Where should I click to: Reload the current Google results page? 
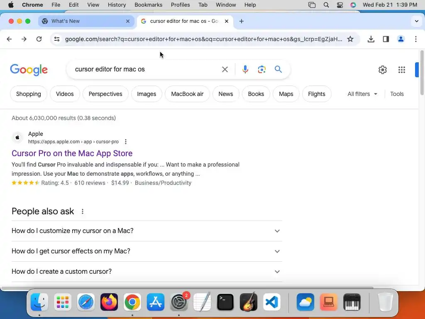point(39,39)
